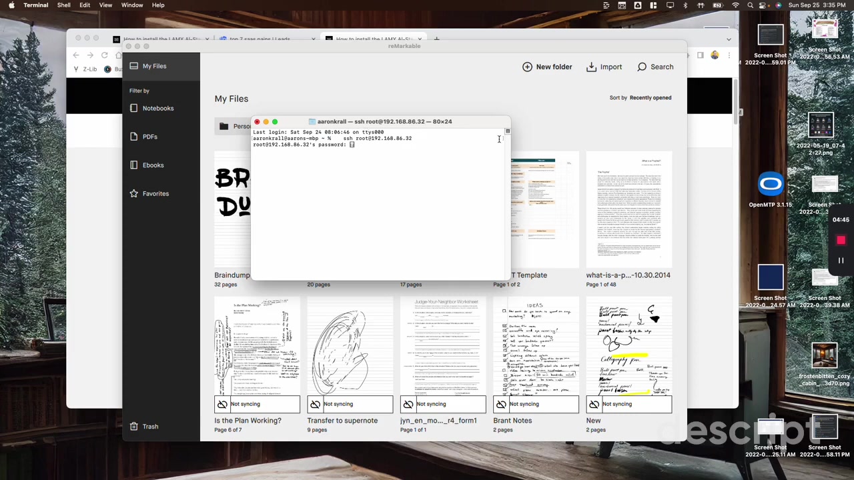Open the Brant Notes notebook thumbnail
This screenshot has width=854, height=480.
536,347
